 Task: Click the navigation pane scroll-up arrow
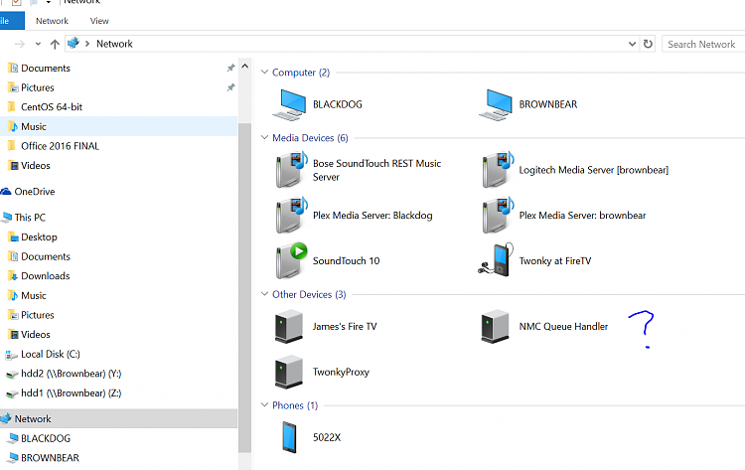[244, 67]
